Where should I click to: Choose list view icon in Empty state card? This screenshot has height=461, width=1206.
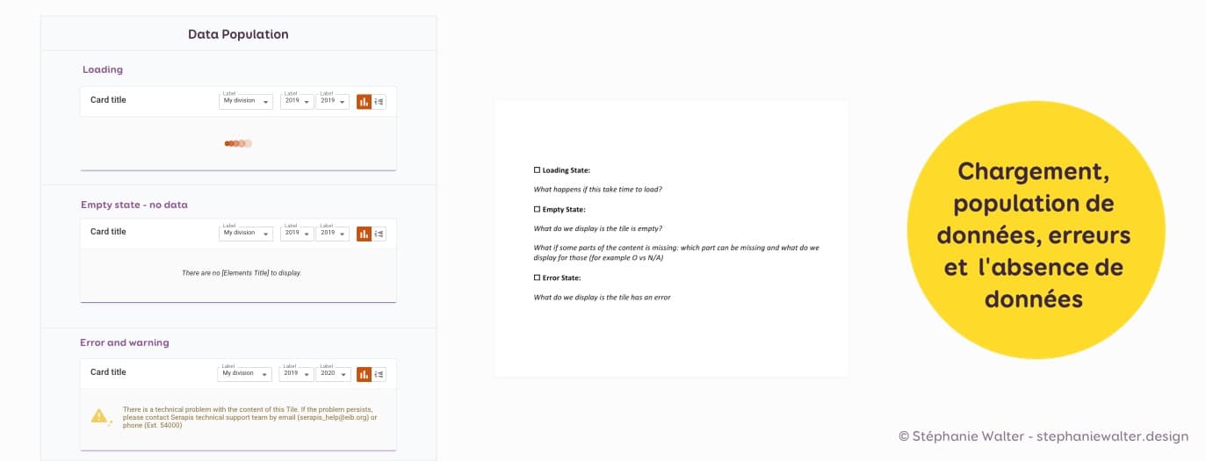(x=379, y=234)
